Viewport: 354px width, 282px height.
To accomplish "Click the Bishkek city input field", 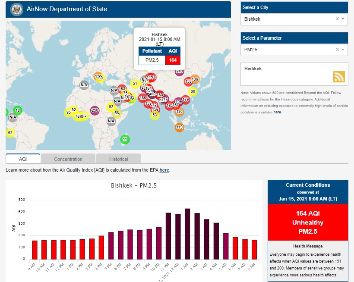I will 287,19.
